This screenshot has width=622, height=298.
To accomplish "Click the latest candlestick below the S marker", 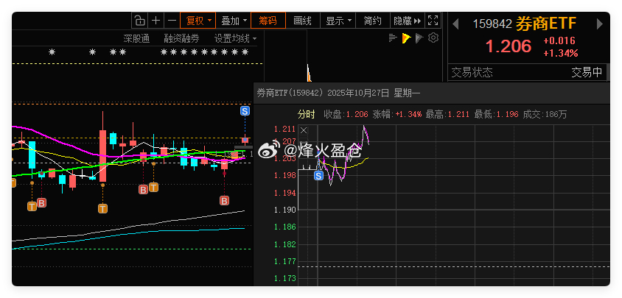I will 245,140.
